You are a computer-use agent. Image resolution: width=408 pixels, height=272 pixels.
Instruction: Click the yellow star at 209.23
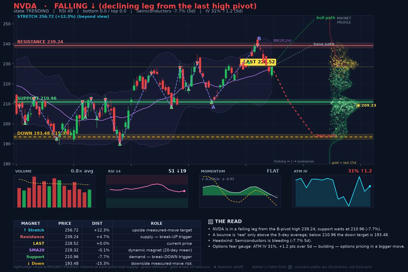click(358, 105)
